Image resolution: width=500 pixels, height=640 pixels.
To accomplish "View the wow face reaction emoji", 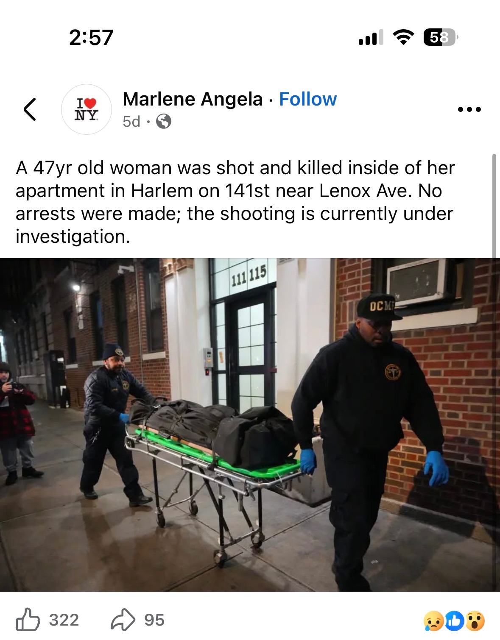I will [475, 621].
